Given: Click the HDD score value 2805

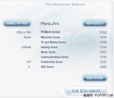Looking at the screenshot, I should point(103,67).
